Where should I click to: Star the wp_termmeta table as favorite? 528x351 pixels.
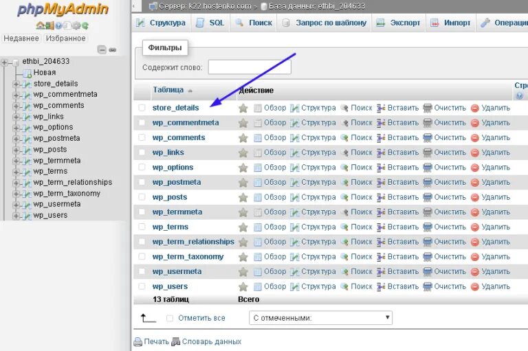(243, 212)
